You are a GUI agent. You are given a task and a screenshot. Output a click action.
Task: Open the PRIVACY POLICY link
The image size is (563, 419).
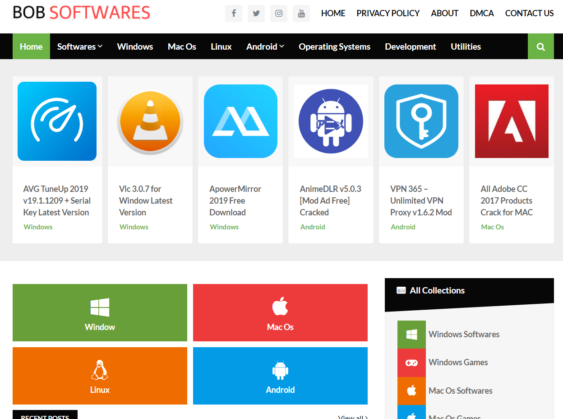(x=388, y=14)
